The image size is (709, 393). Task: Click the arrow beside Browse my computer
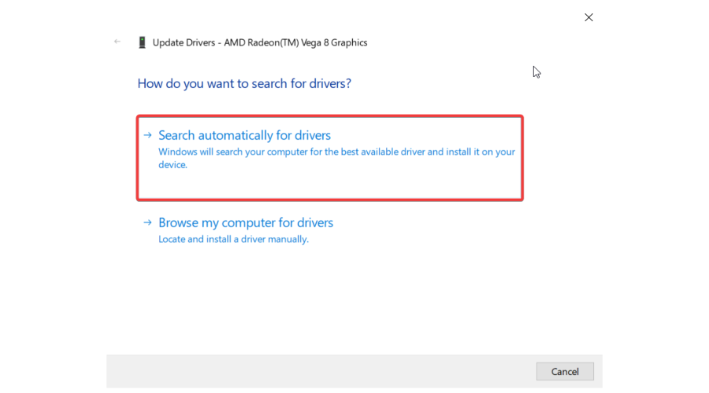click(147, 222)
